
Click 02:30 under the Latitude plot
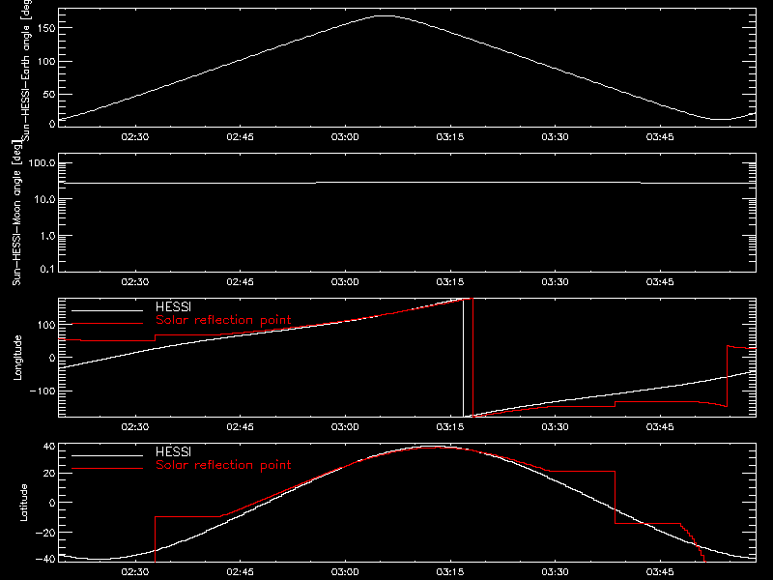pyautogui.click(x=135, y=571)
